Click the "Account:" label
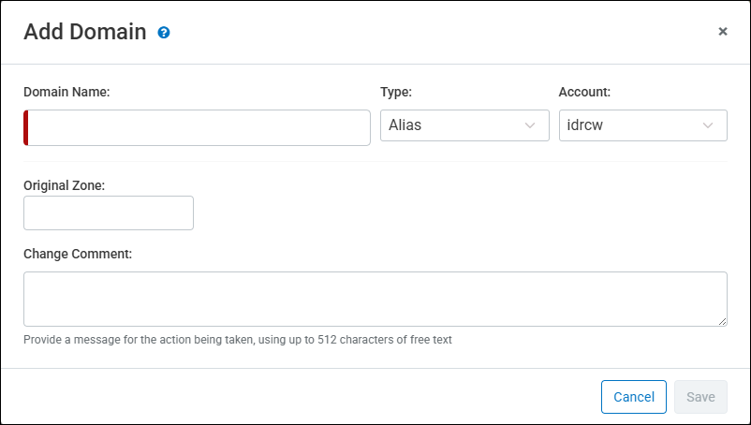The image size is (751, 425). pos(584,92)
